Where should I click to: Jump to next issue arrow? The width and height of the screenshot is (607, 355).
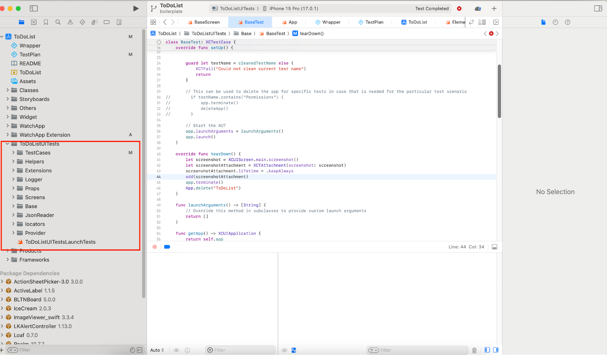pyautogui.click(x=497, y=34)
